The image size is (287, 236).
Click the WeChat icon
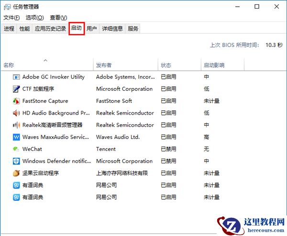[x=16, y=149]
